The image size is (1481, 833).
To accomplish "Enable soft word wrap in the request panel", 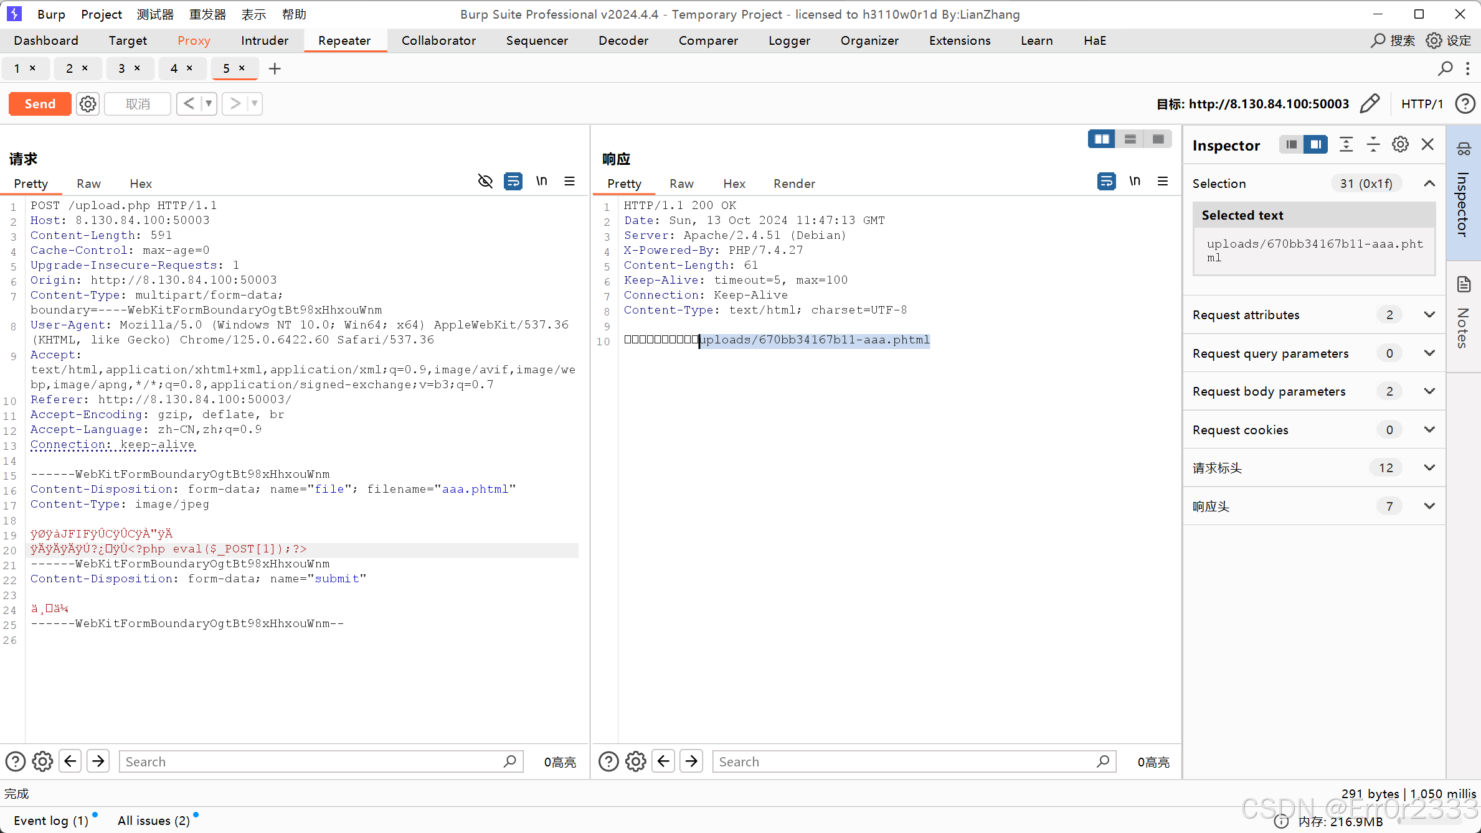I will click(513, 181).
